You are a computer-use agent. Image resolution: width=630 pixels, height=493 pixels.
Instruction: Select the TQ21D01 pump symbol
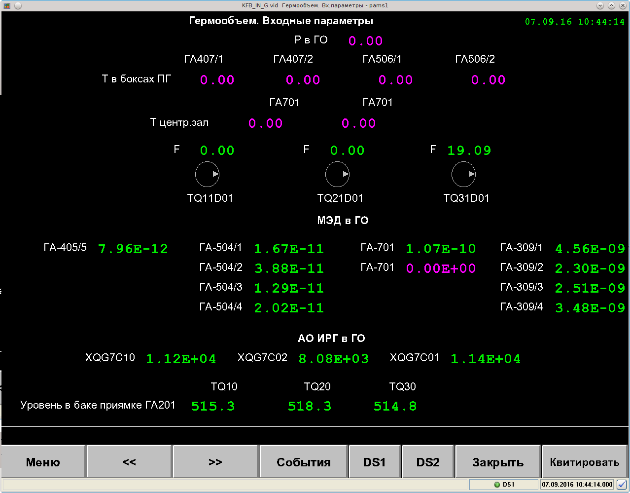coord(337,174)
